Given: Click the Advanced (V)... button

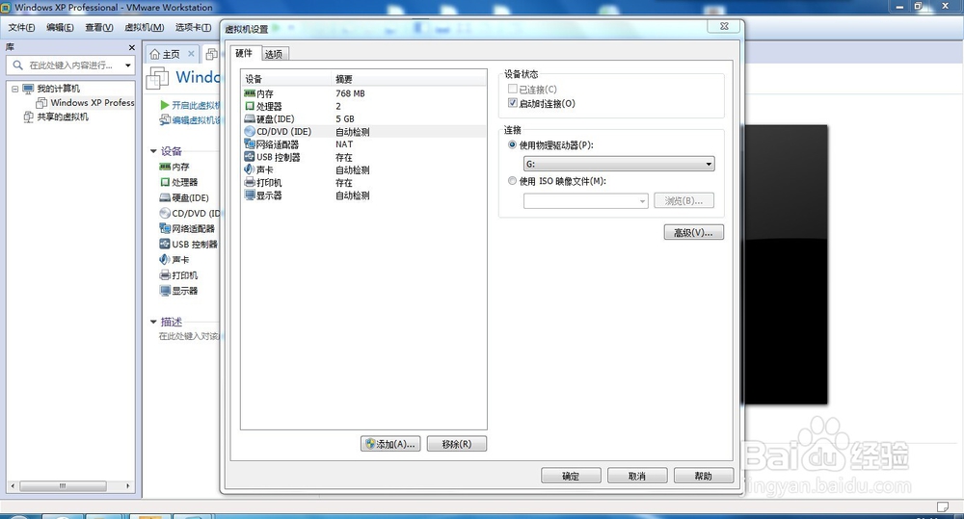Looking at the screenshot, I should click(693, 232).
